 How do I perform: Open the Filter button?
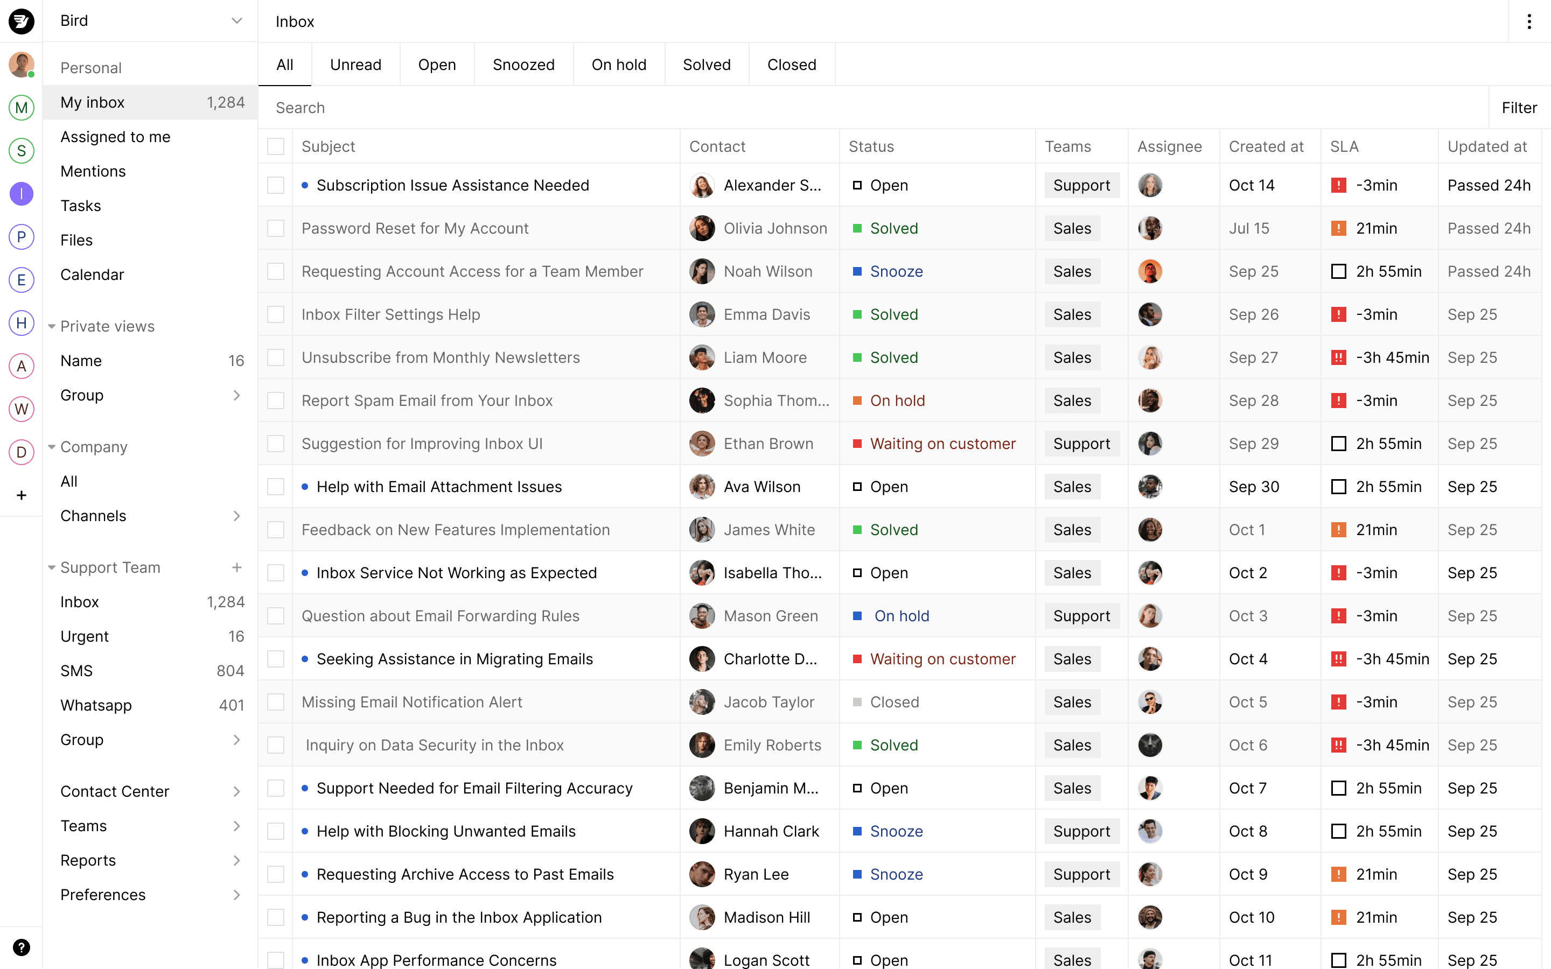coord(1519,108)
